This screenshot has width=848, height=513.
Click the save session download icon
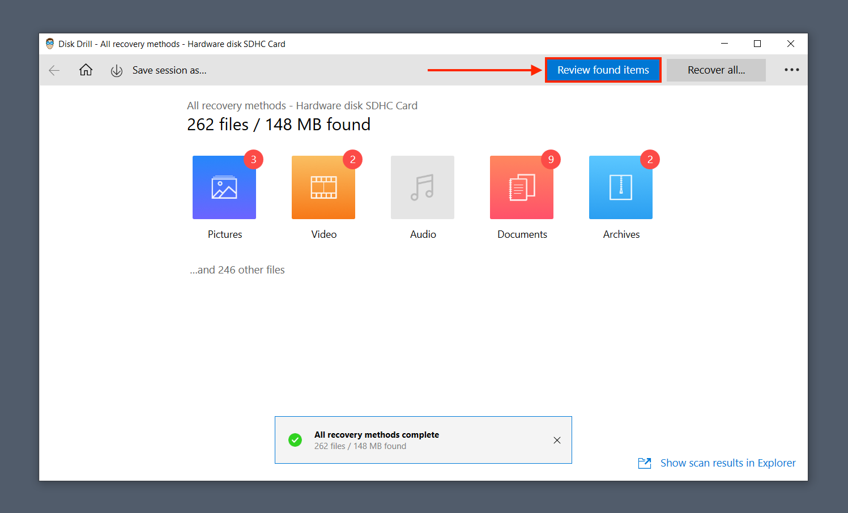tap(117, 71)
